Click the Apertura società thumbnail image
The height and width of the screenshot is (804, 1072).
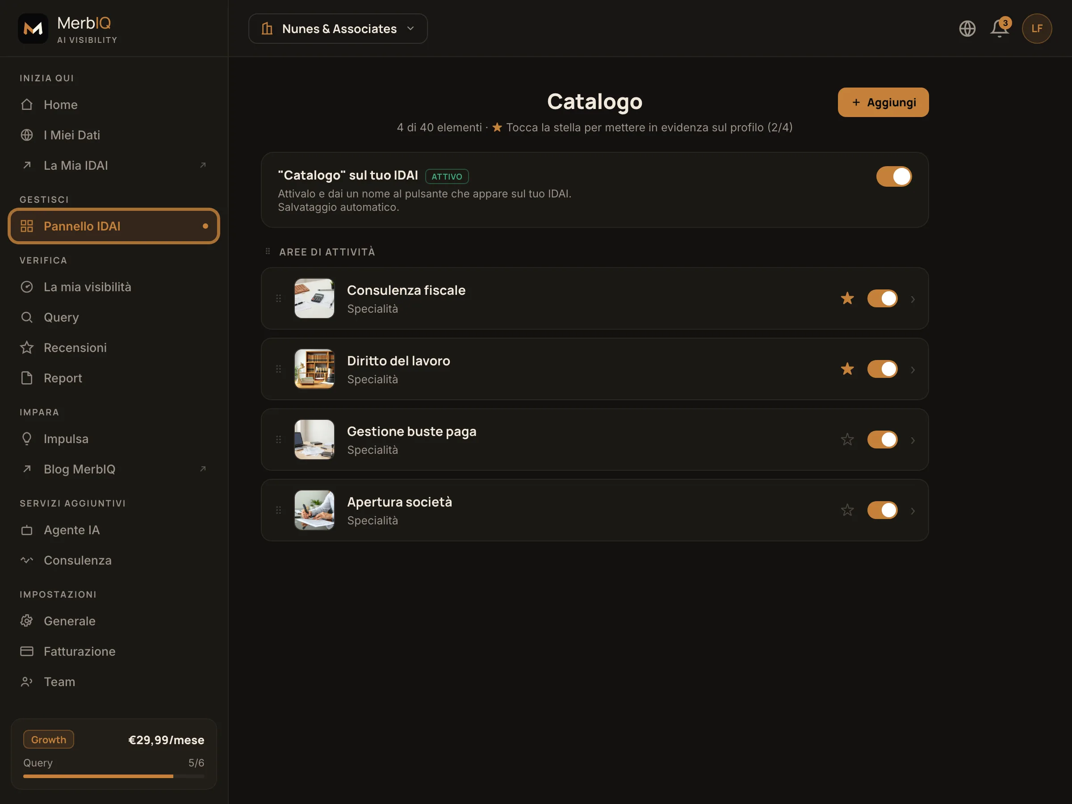pos(314,510)
